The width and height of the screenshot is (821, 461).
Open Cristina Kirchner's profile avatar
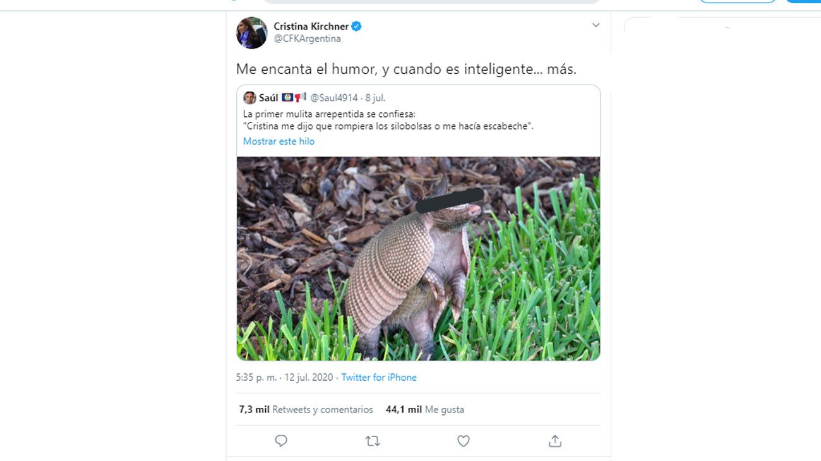click(251, 32)
